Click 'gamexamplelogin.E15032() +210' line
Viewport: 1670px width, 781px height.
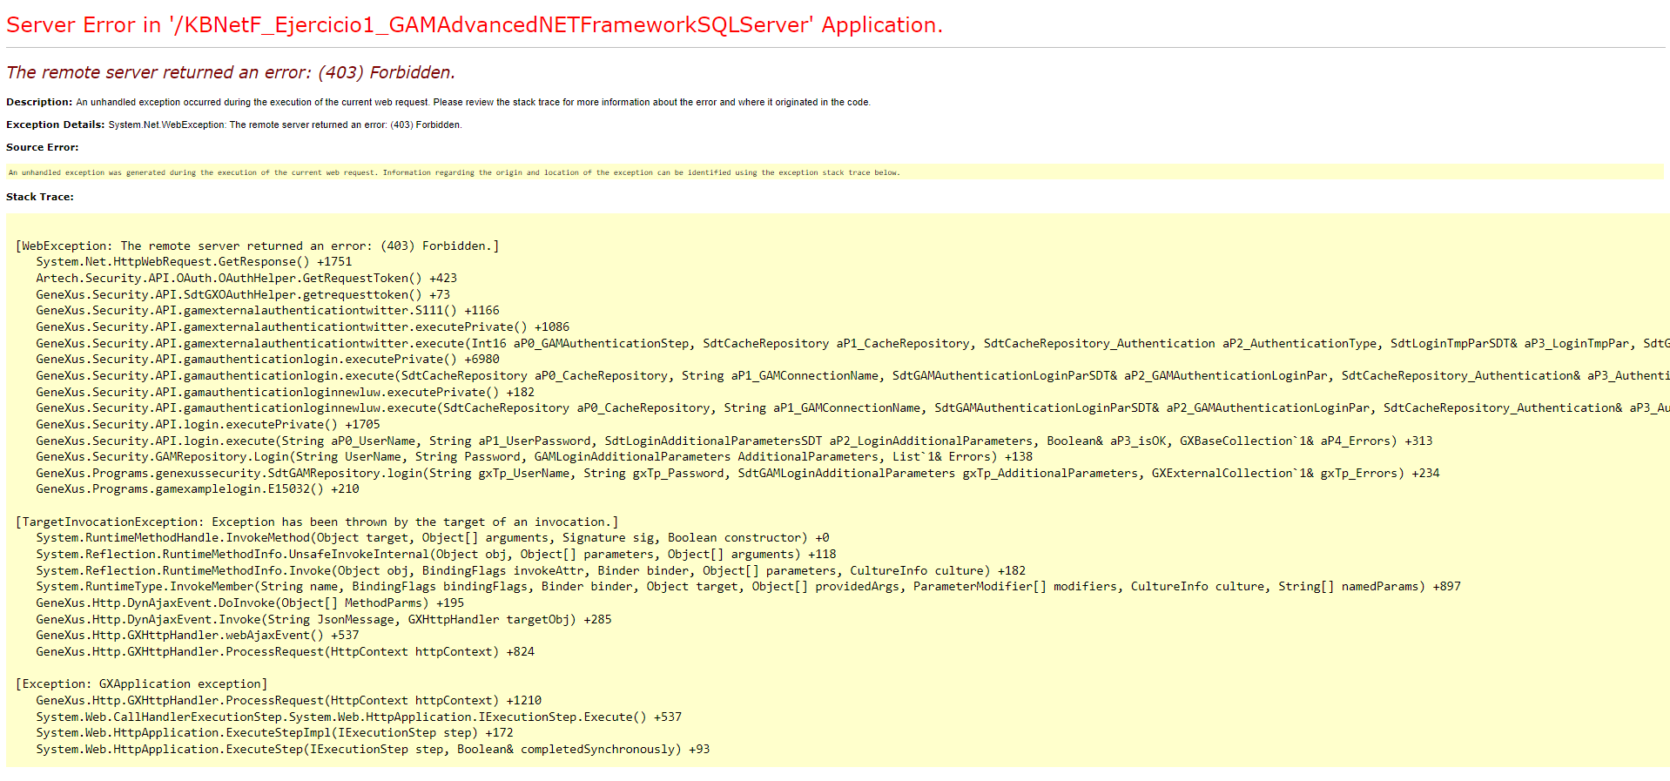pos(198,488)
